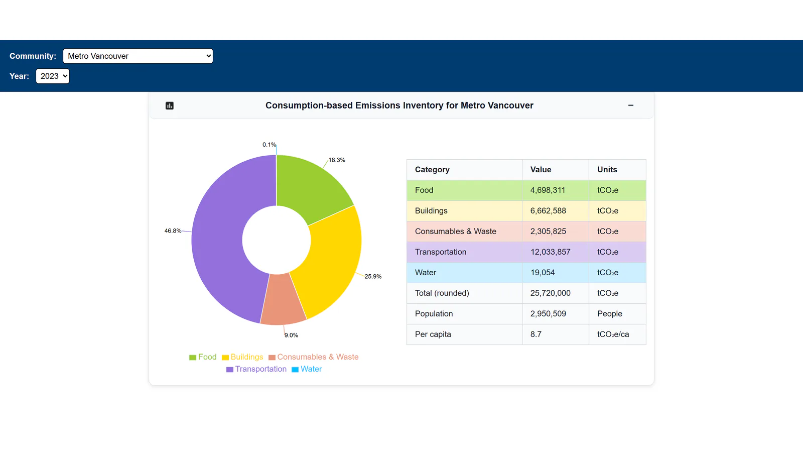Click the Community: label
The image size is (803, 452).
click(x=33, y=56)
